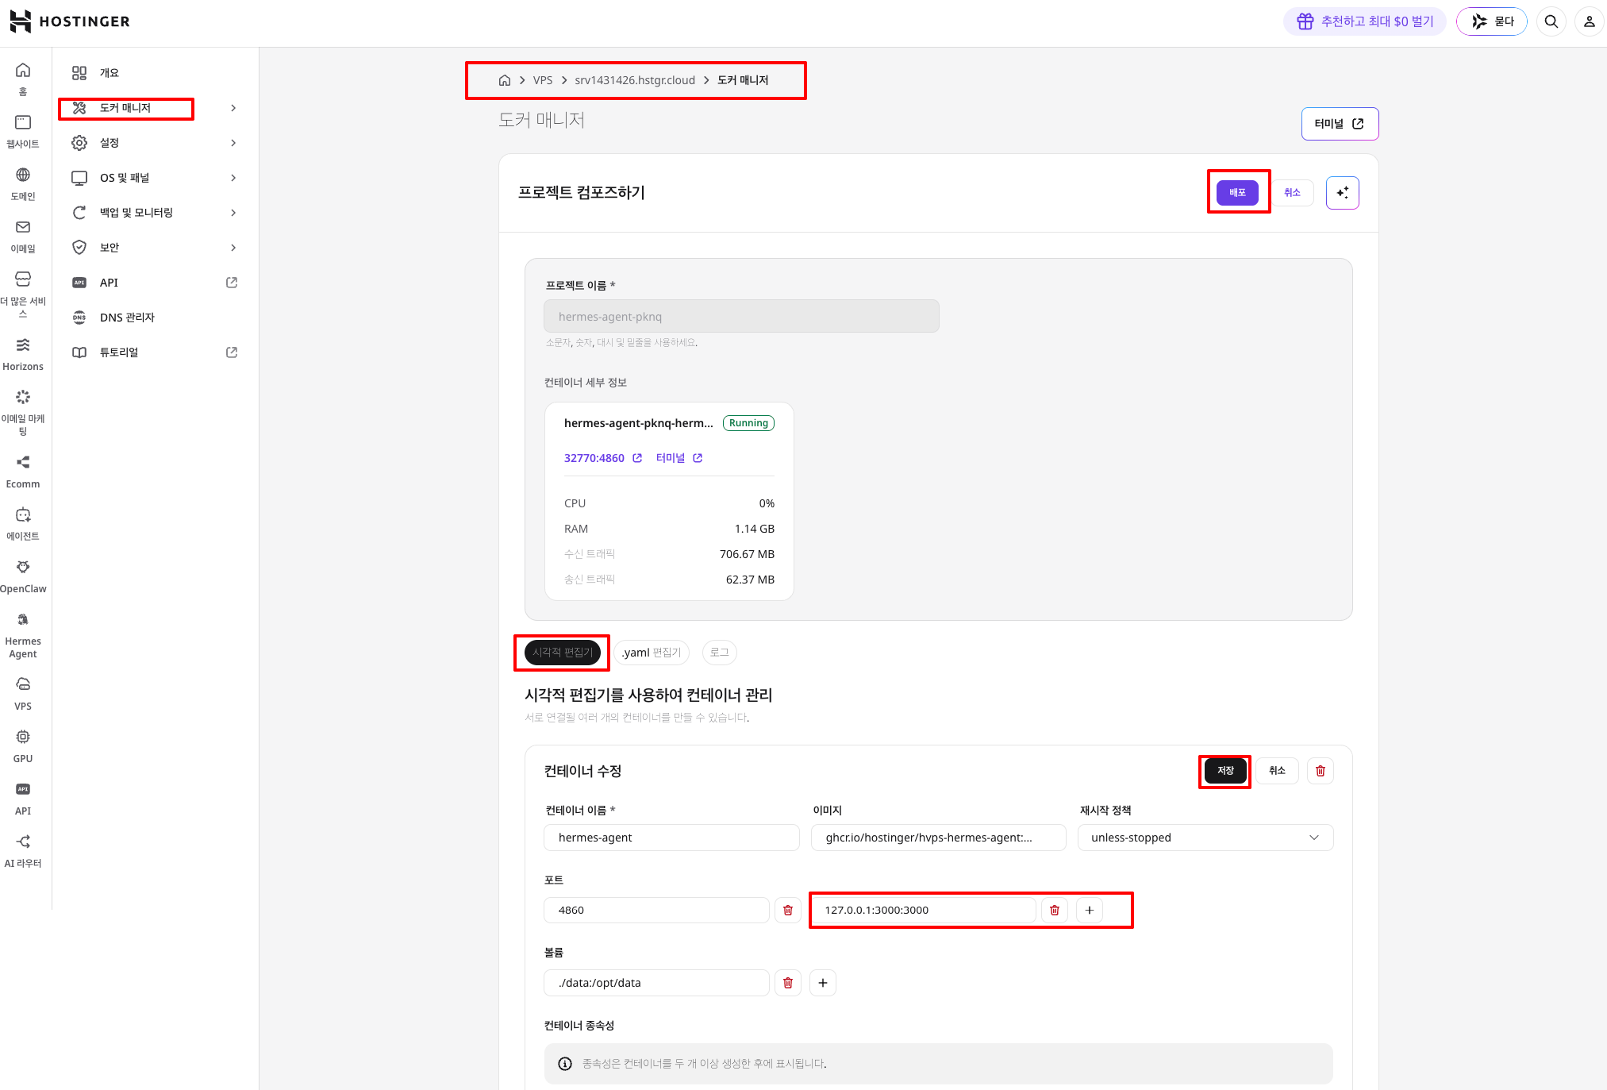
Task: Click the AI sparkle assistant button
Action: pyautogui.click(x=1342, y=193)
